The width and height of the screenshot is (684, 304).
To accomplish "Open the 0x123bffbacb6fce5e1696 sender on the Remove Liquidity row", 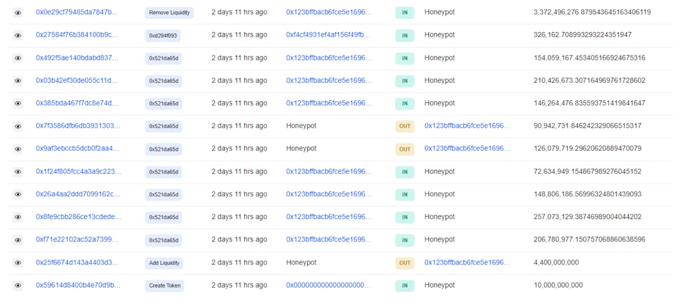I will pos(328,12).
